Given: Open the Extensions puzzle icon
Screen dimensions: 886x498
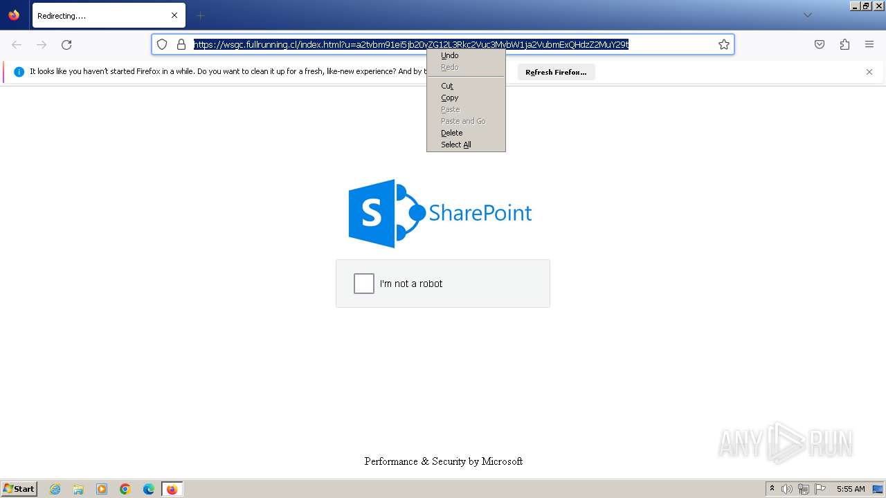Looking at the screenshot, I should pos(844,44).
